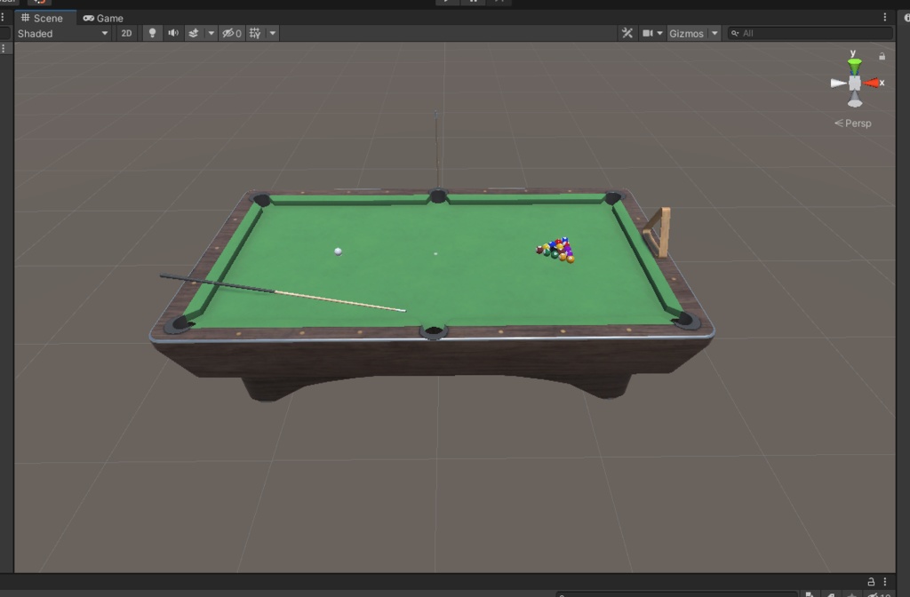
Task: Click the scene camera settings icon
Action: [647, 33]
